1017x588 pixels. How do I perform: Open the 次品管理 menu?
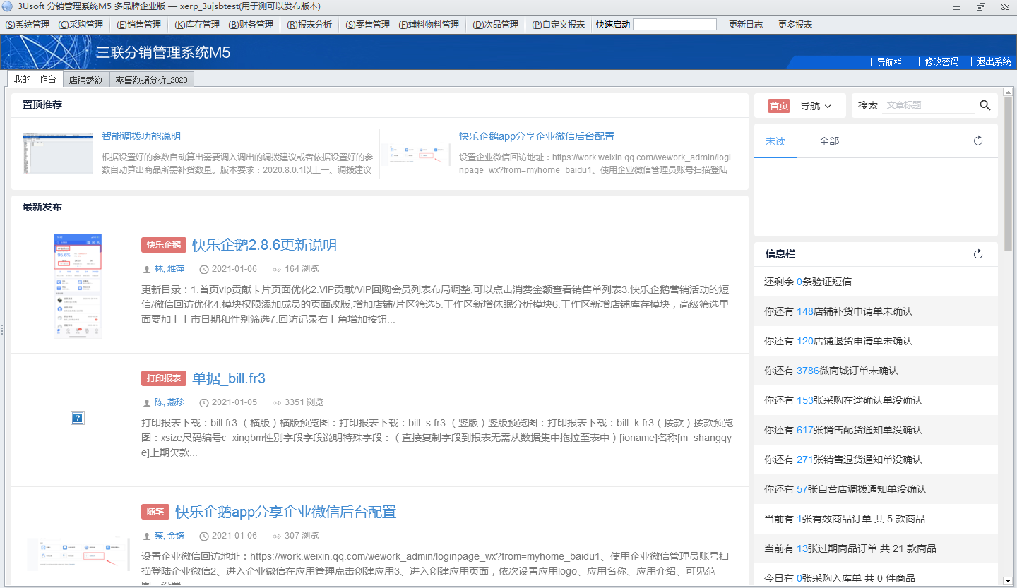(x=495, y=24)
